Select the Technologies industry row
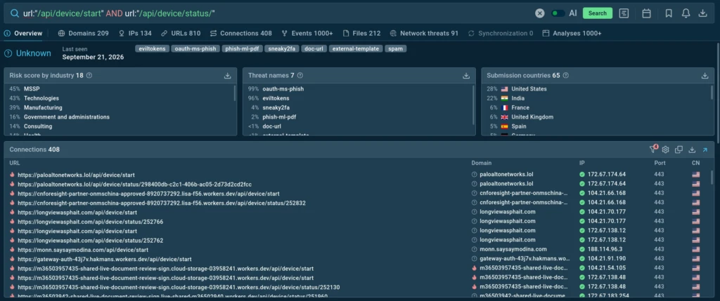The height and width of the screenshot is (301, 720). [x=119, y=98]
